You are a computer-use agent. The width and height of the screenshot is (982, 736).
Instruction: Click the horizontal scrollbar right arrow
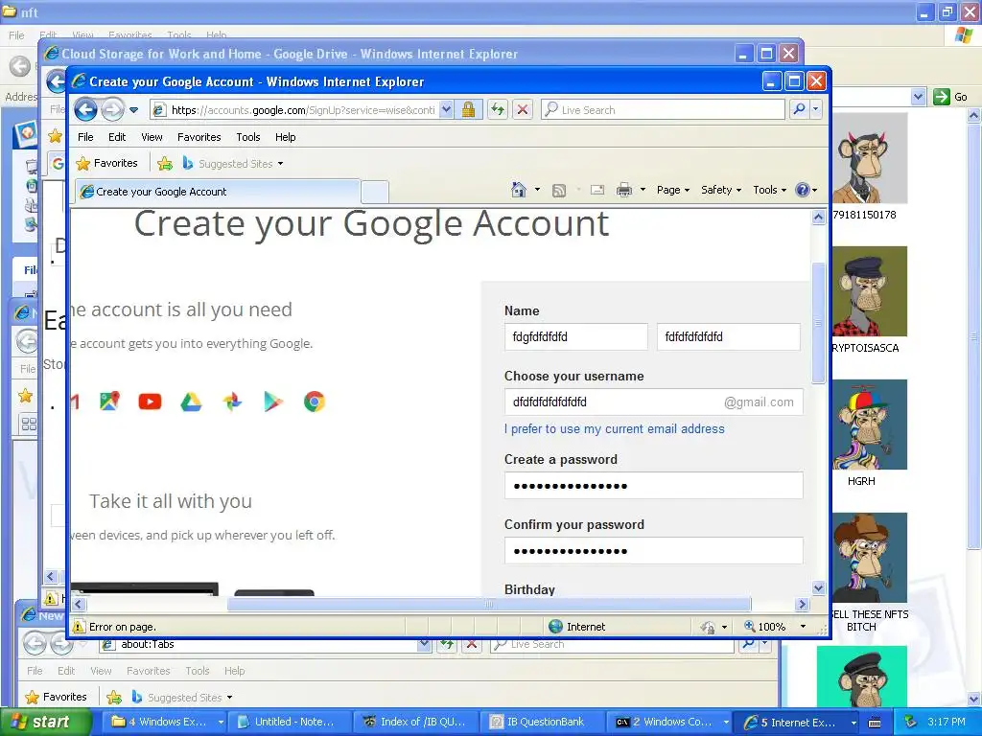(803, 604)
